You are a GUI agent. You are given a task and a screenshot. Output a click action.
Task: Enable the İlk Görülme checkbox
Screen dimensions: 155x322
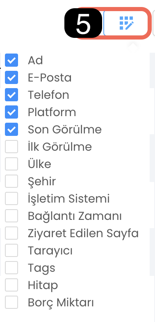[x=11, y=147]
